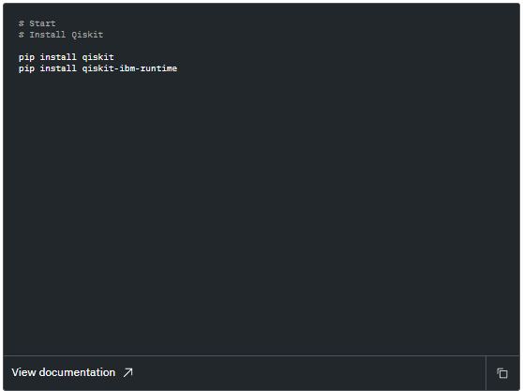Click the word 'Start' in the first comment
Image resolution: width=523 pixels, height=391 pixels.
(x=42, y=23)
